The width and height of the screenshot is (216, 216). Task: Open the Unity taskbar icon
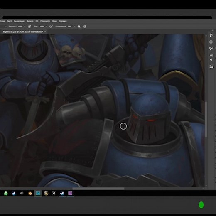tap(54, 193)
